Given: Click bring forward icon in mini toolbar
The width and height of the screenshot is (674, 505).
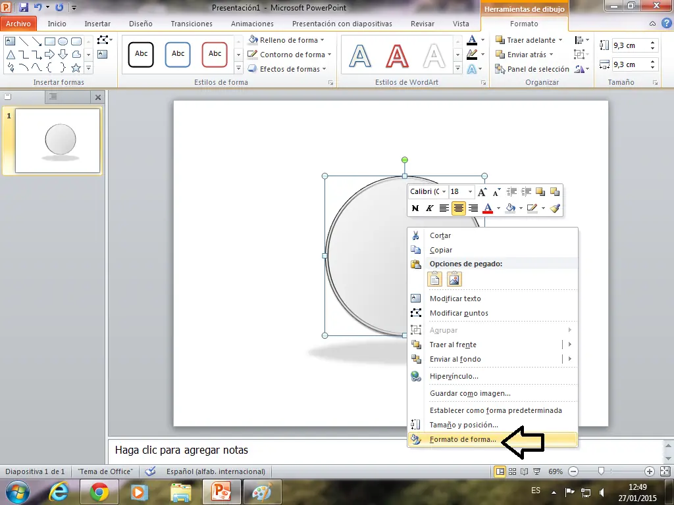Looking at the screenshot, I should point(540,192).
